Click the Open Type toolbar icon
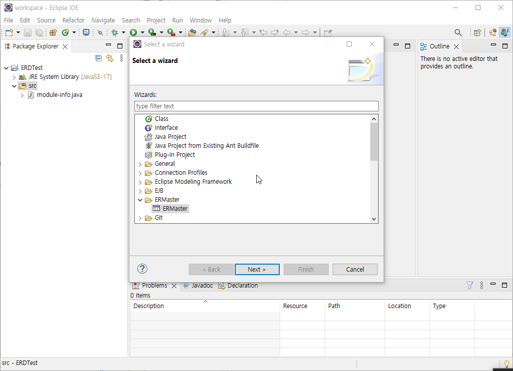This screenshot has height=371, width=513. 192,32
